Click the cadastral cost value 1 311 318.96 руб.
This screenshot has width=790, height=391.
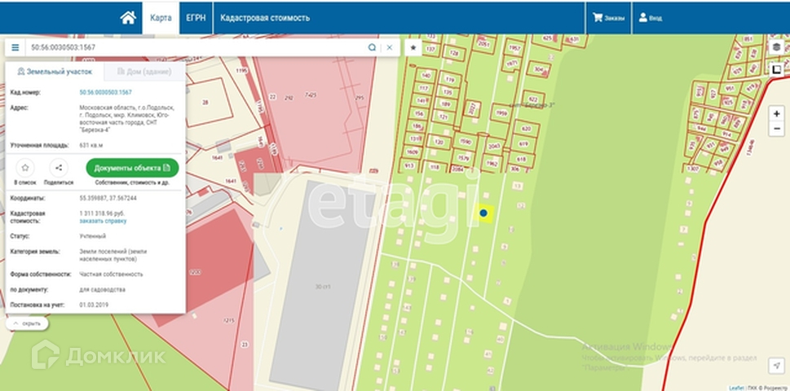click(102, 213)
